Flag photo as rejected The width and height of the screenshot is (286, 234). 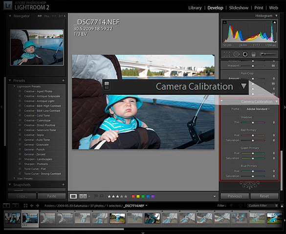102,196
